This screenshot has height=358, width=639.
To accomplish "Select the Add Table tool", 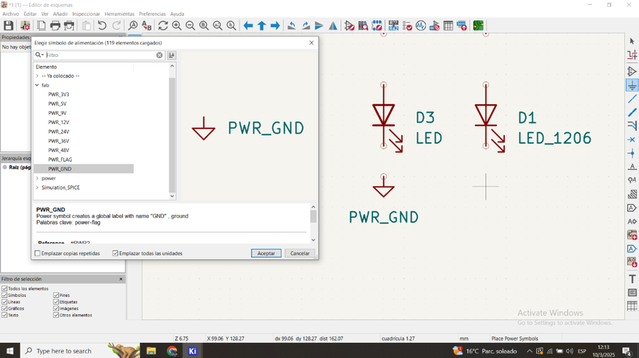I will point(632,306).
